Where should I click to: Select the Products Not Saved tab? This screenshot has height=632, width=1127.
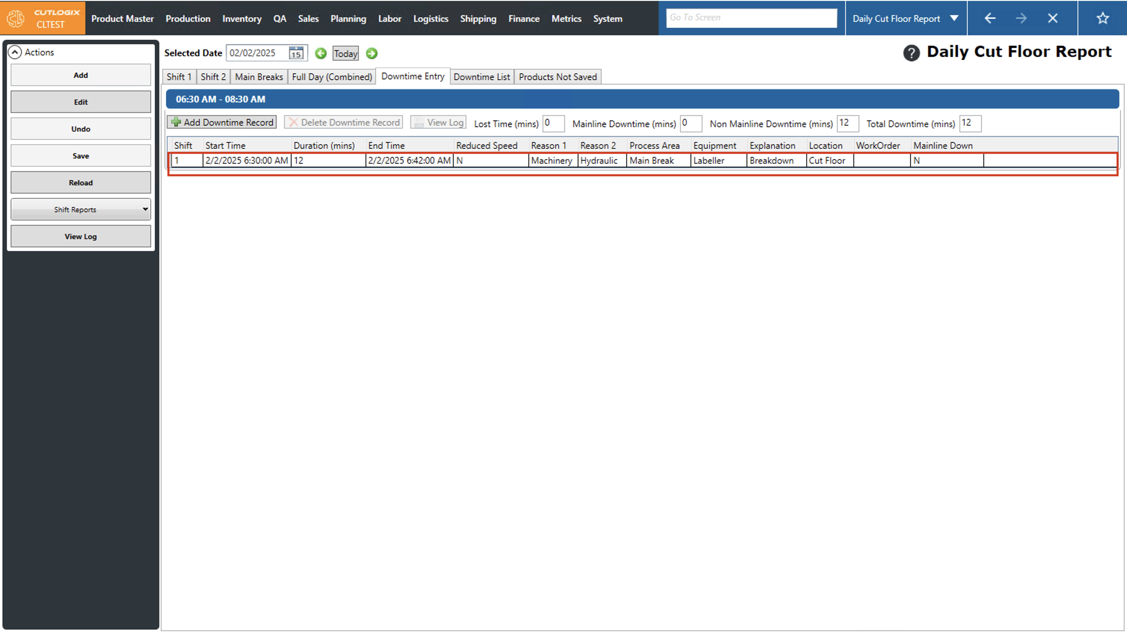[x=558, y=77]
